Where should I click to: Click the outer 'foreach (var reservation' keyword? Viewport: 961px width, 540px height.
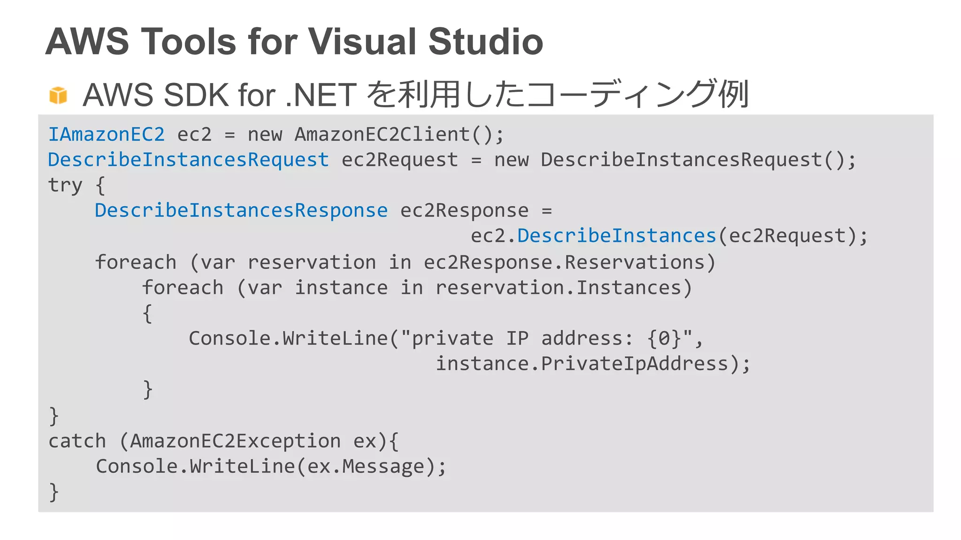[136, 262]
